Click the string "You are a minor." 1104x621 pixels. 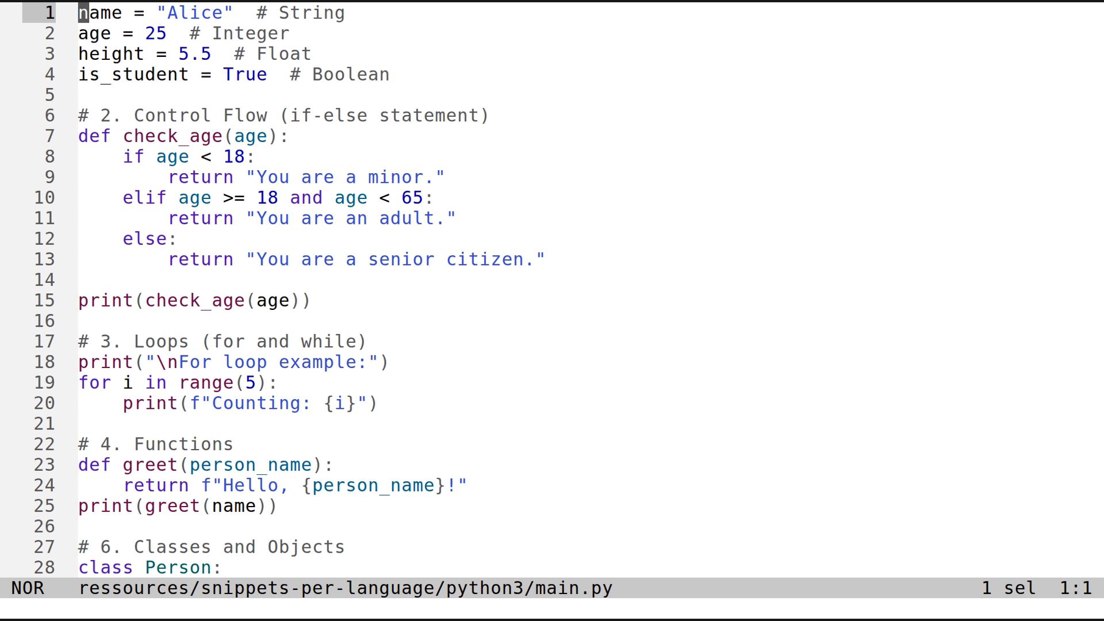pos(346,177)
